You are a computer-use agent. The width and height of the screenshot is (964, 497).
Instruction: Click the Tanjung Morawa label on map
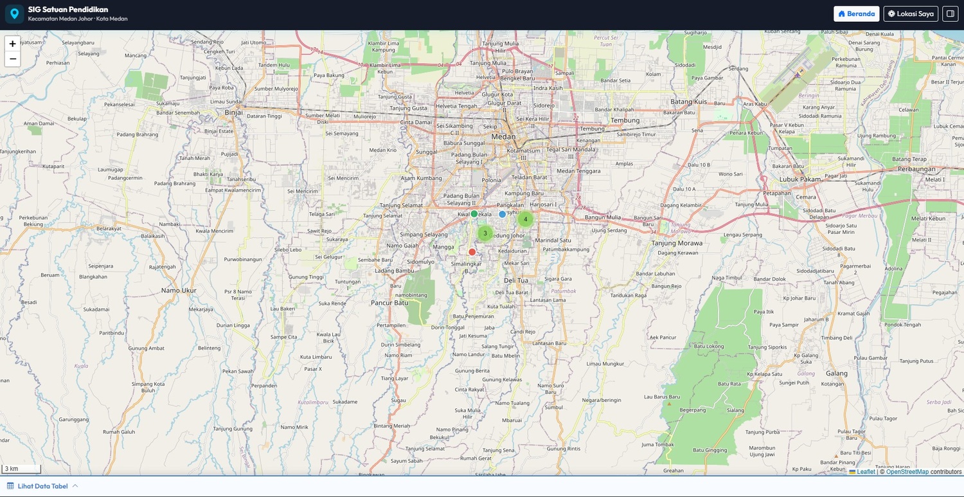pos(677,243)
